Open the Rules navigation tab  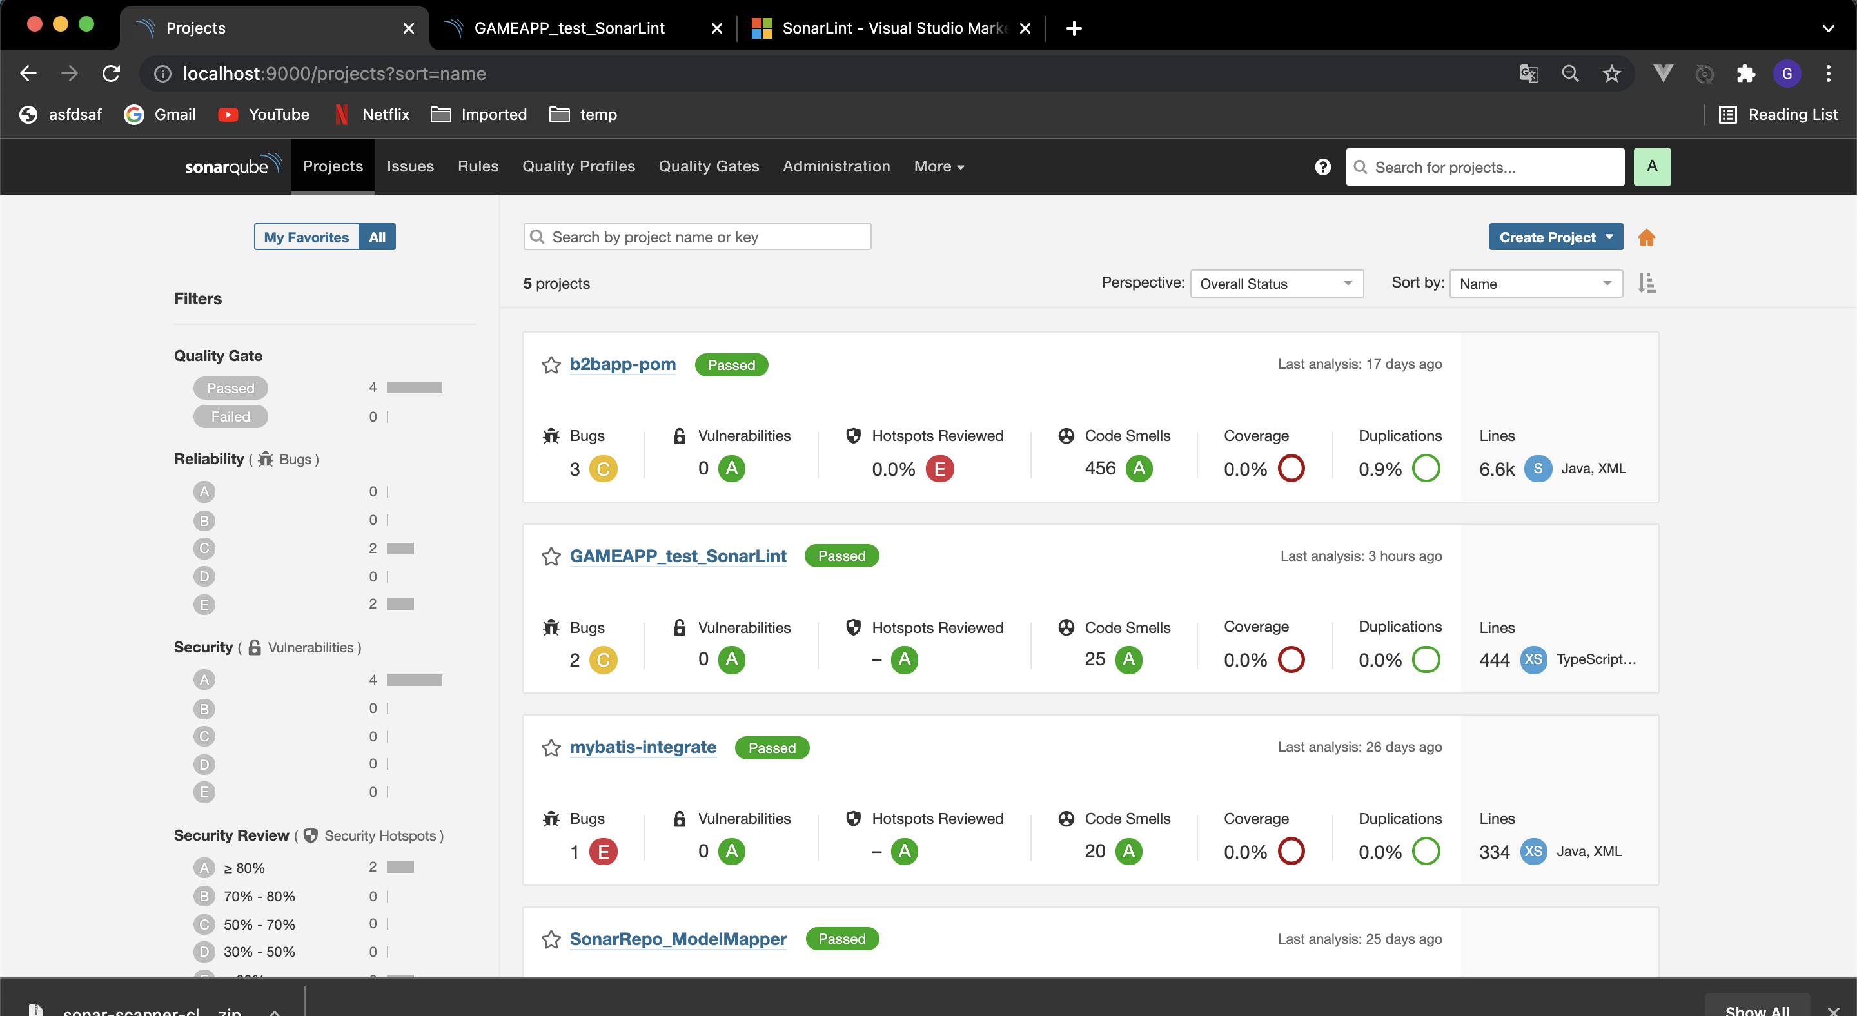pyautogui.click(x=478, y=166)
